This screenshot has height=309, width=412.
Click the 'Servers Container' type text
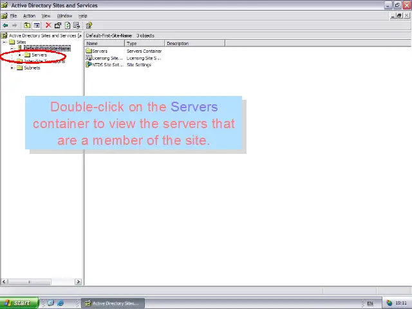pos(144,51)
